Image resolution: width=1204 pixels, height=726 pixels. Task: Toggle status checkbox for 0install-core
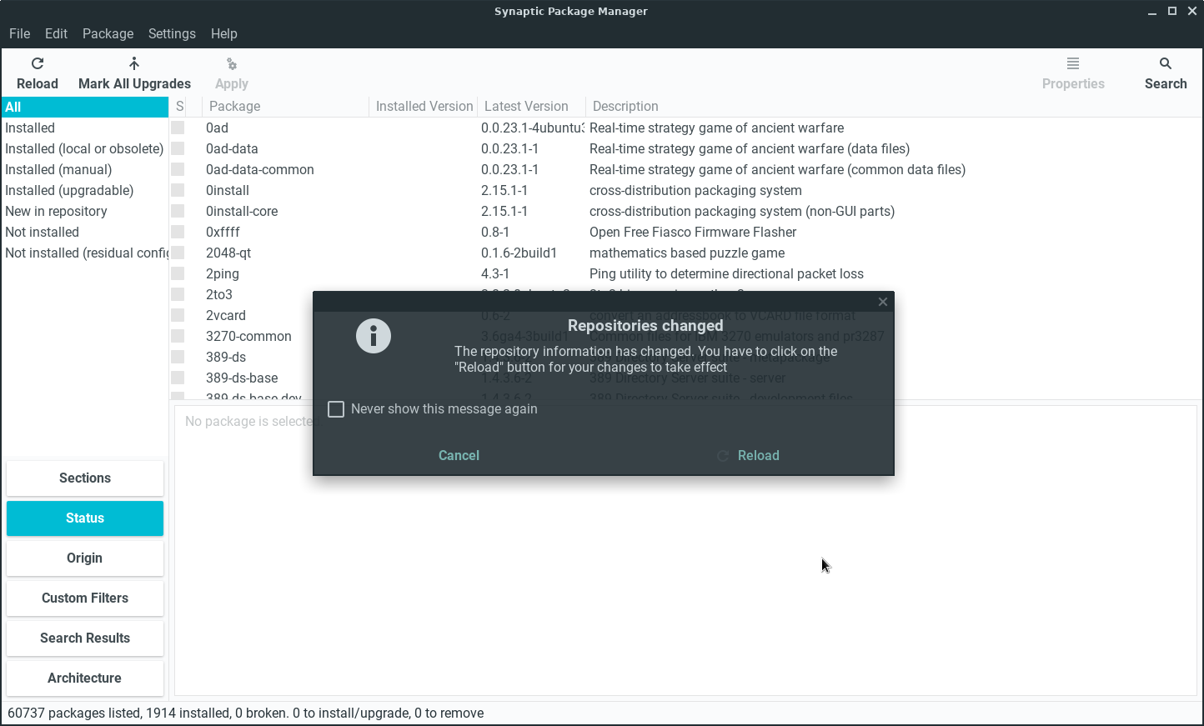point(178,211)
